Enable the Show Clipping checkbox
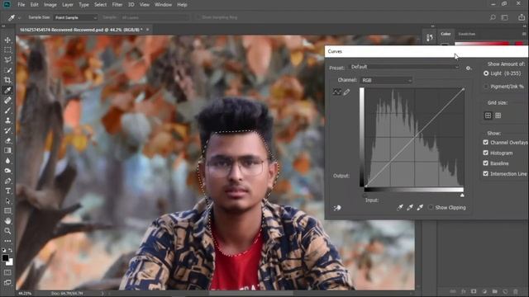529x297 pixels. click(x=431, y=207)
